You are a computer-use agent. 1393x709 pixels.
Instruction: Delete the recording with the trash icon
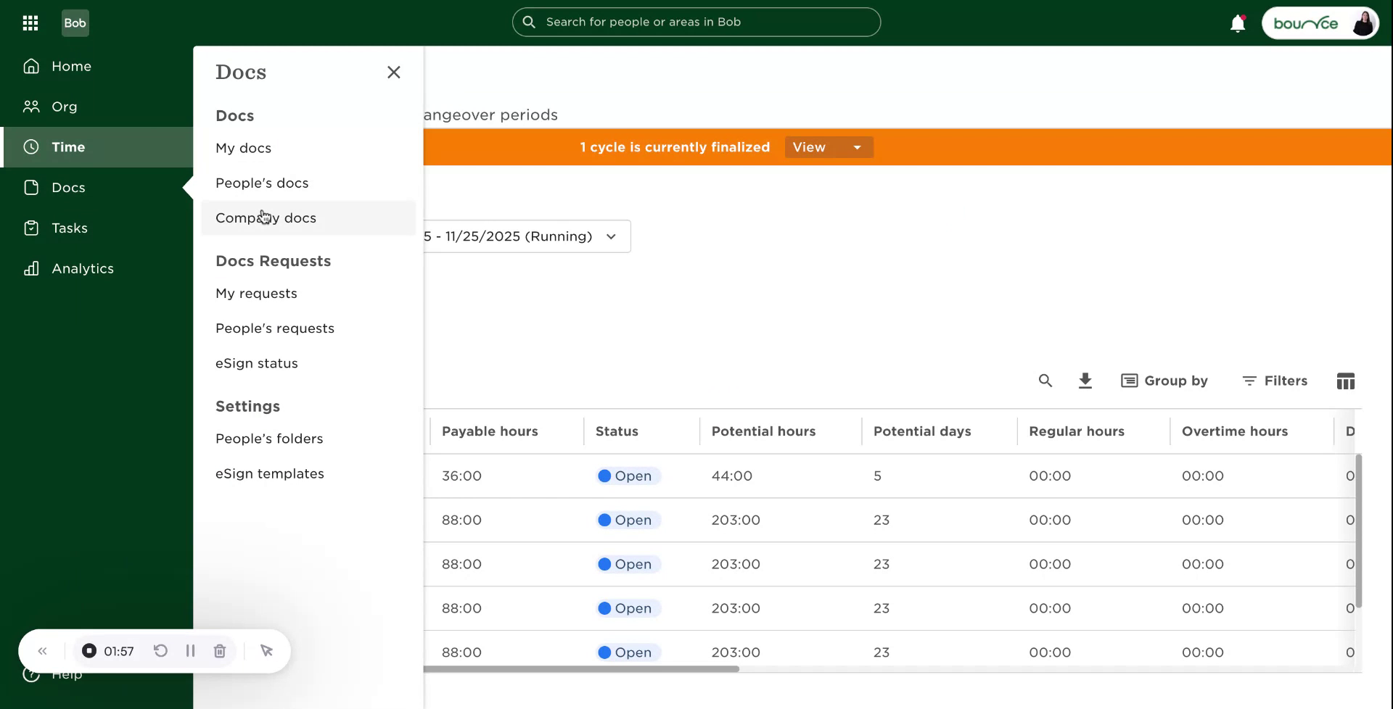coord(220,651)
